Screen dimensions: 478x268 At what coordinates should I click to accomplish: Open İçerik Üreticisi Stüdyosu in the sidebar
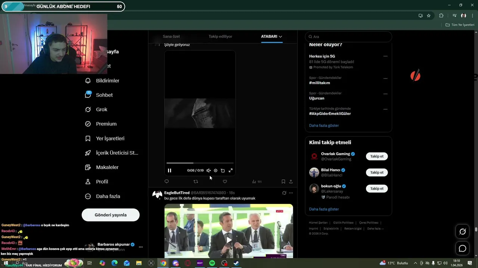coord(112,153)
